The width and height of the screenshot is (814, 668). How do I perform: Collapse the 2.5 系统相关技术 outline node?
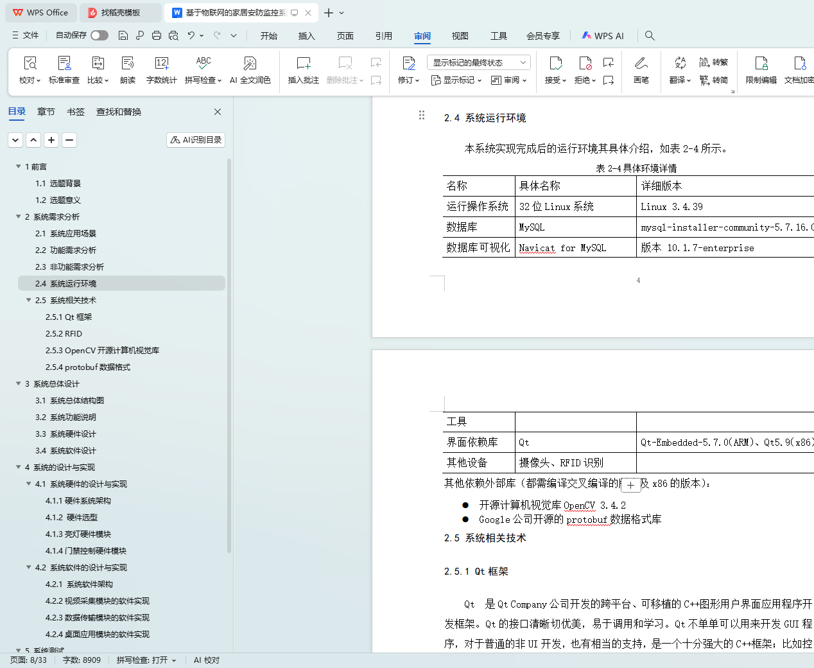pos(29,300)
